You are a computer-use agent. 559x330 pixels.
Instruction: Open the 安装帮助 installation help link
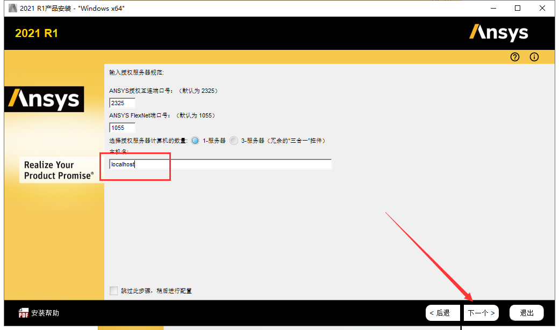click(45, 312)
